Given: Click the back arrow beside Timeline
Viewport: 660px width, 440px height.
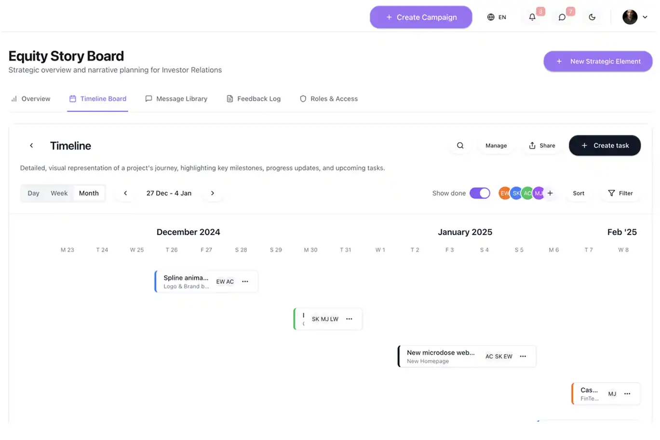Looking at the screenshot, I should tap(31, 146).
